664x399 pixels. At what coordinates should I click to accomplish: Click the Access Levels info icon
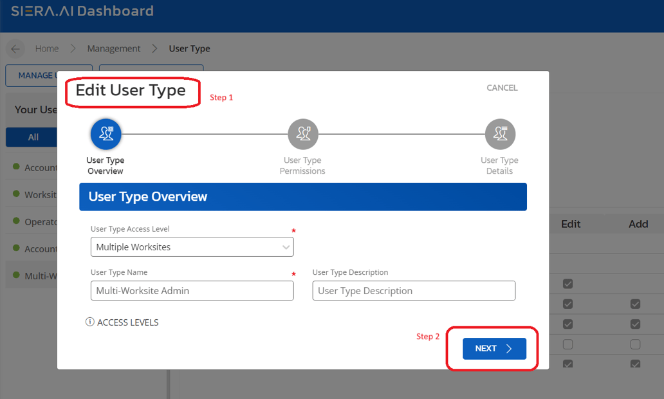click(90, 322)
